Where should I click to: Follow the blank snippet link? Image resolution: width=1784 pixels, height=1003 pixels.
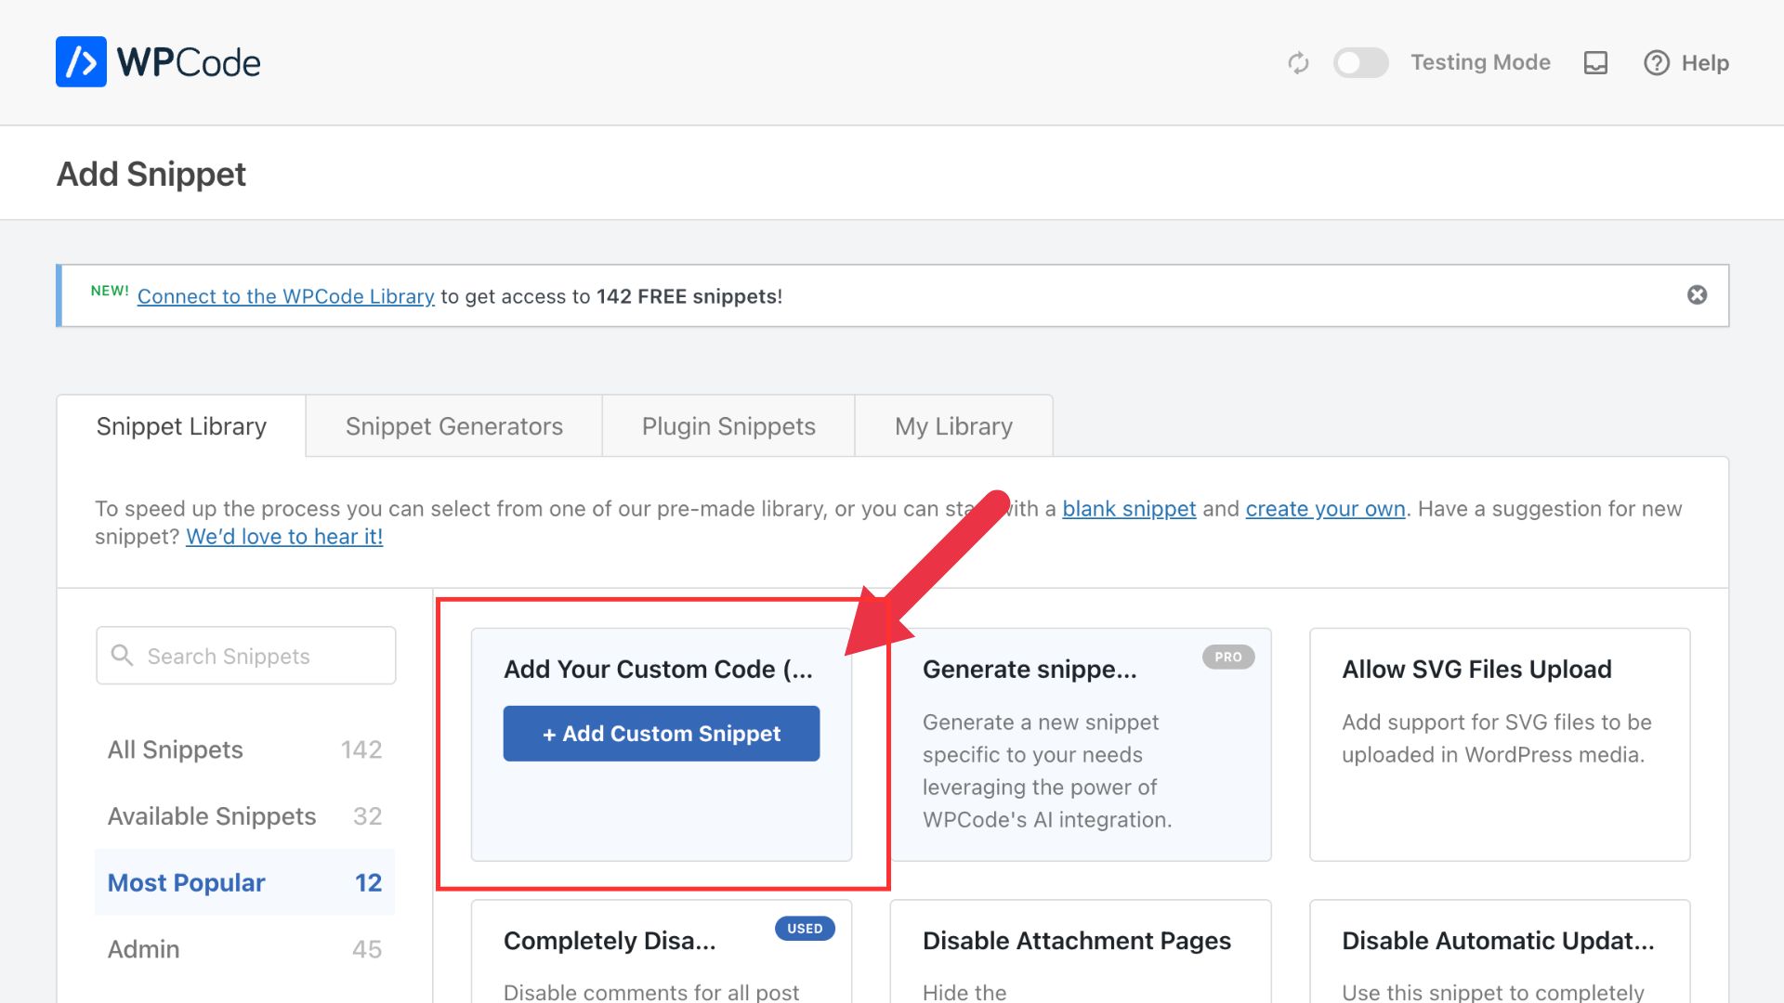point(1129,509)
